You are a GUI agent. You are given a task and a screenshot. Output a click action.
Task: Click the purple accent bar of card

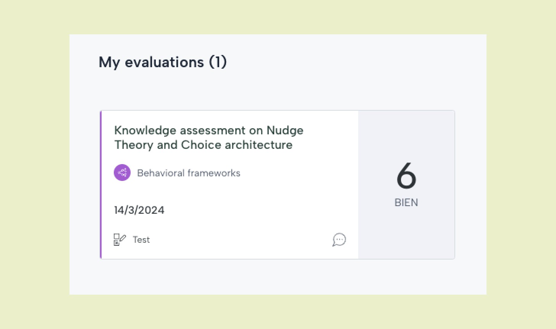pyautogui.click(x=101, y=185)
